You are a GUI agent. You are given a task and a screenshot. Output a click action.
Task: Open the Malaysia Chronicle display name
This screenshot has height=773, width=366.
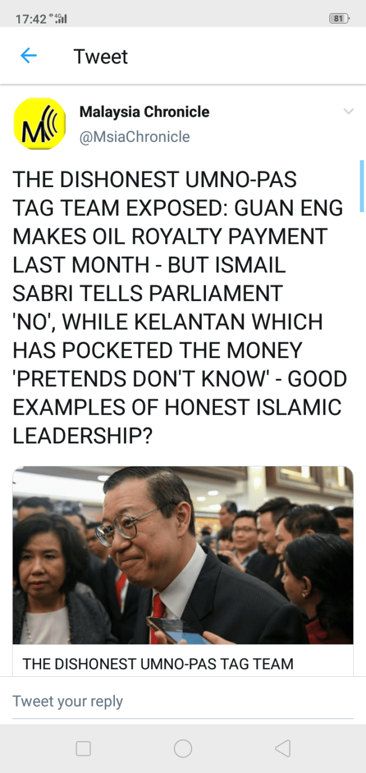coord(144,112)
